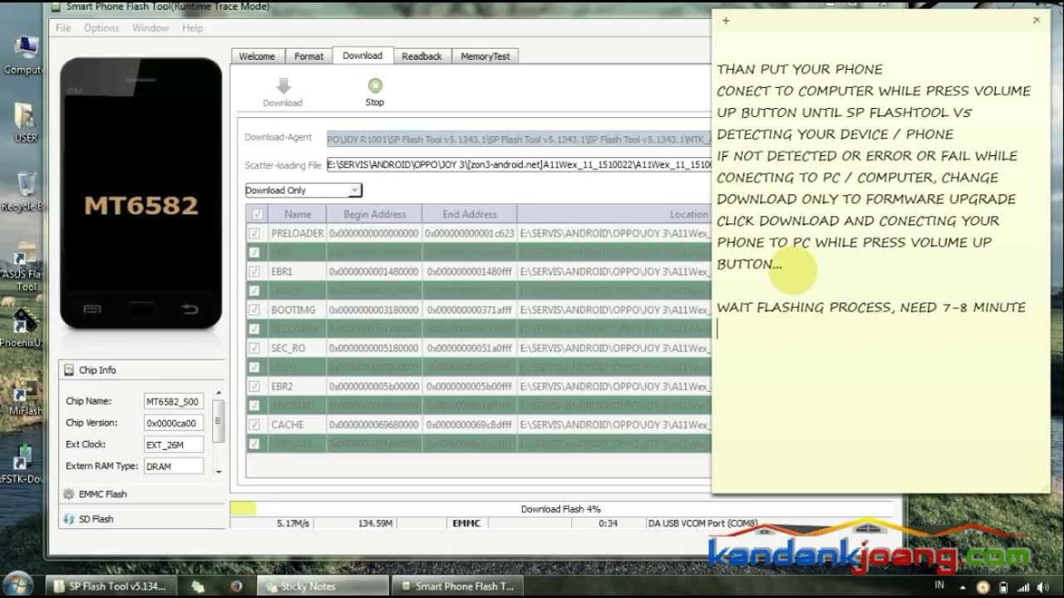Click the Chip Name MT6582_S00 field
This screenshot has height=598, width=1064.
174,401
